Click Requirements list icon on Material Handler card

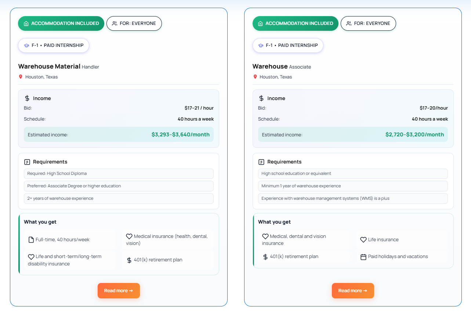coord(27,162)
